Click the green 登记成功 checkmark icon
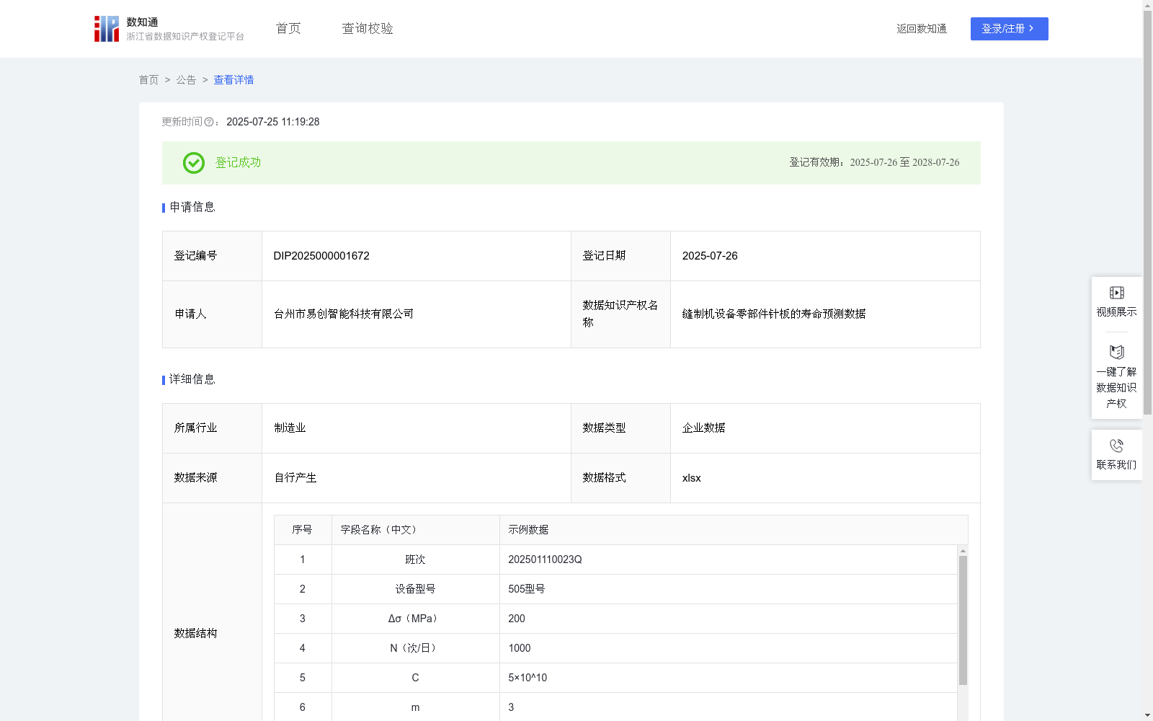The height and width of the screenshot is (721, 1153). [193, 163]
